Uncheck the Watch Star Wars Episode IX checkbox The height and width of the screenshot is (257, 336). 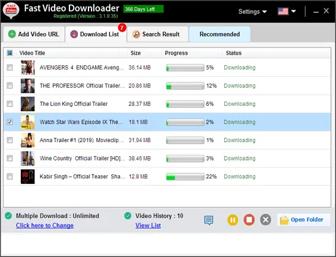tap(10, 122)
